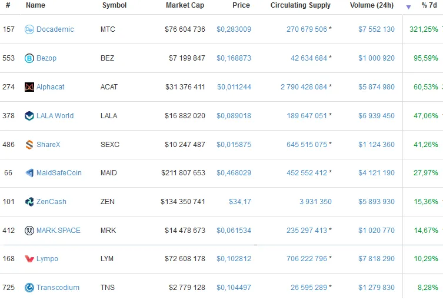Click the MaidSafeCoin logo icon
This screenshot has width=443, height=300.
tap(29, 173)
